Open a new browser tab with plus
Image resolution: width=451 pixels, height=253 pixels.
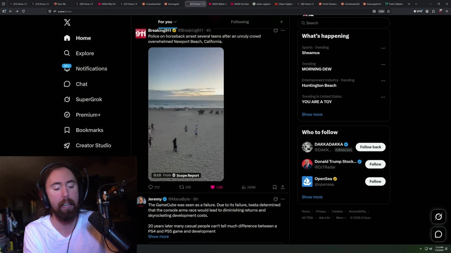[x=409, y=4]
